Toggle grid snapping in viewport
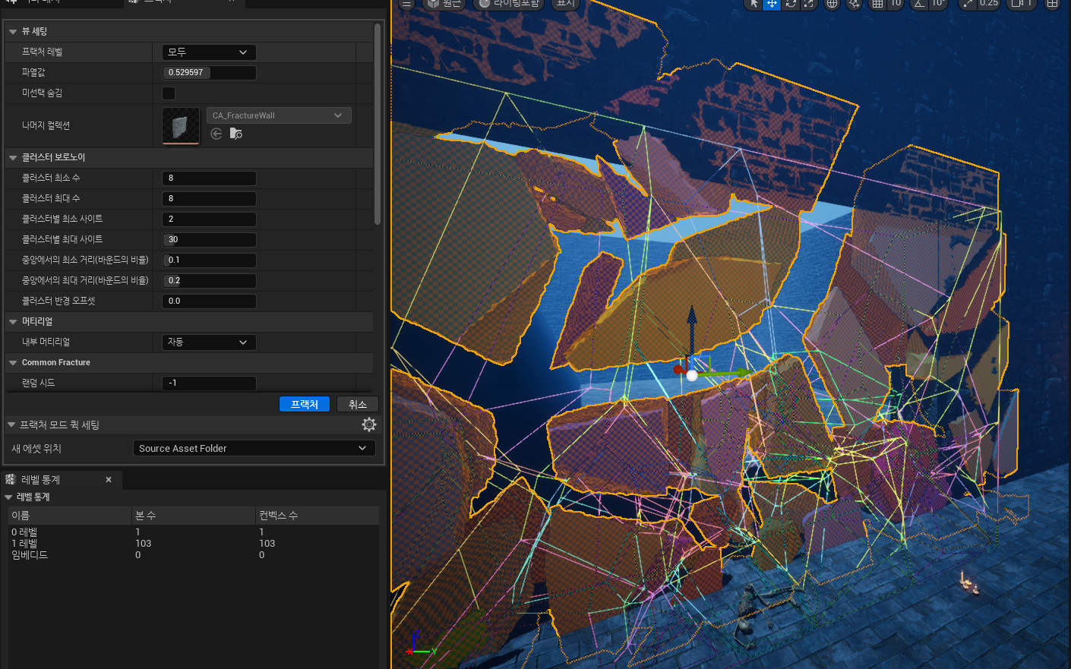This screenshot has height=669, width=1071. pyautogui.click(x=877, y=4)
